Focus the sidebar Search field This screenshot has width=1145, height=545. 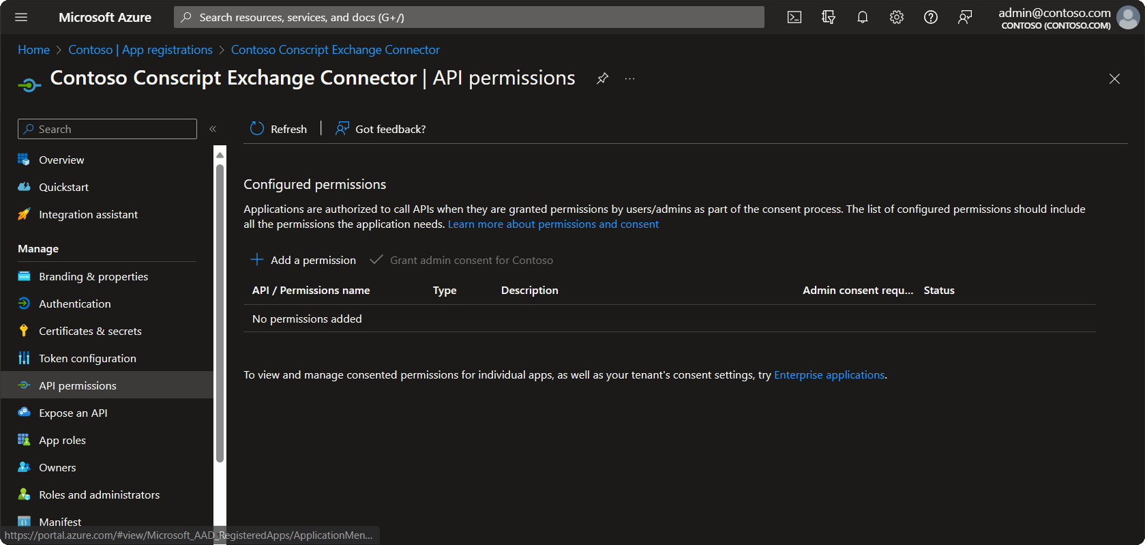click(107, 129)
